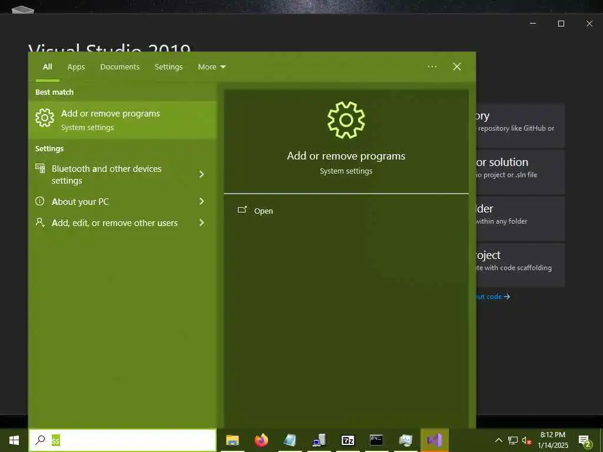Click the repository card in Visual Studio window
The height and width of the screenshot is (452, 603).
click(x=521, y=125)
